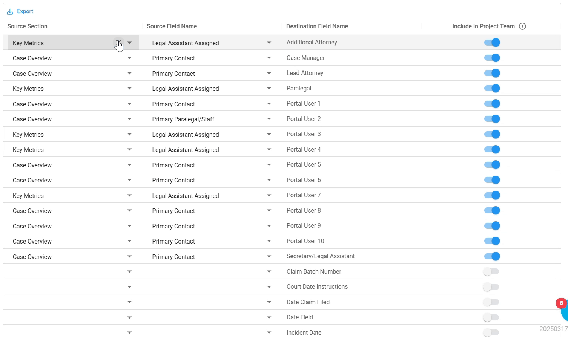Open the chat bubble with the 5 badge

pos(564,310)
